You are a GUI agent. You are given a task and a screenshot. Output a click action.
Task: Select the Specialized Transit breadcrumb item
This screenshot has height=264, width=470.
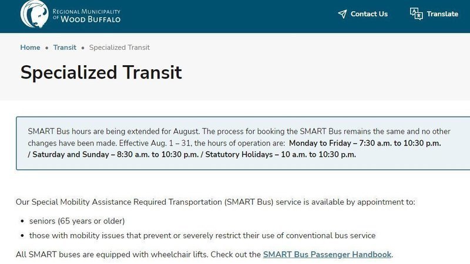(x=119, y=48)
